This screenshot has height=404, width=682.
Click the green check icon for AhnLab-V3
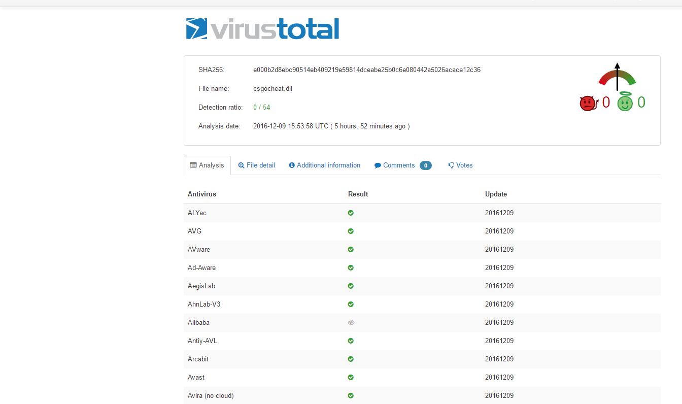(x=351, y=304)
